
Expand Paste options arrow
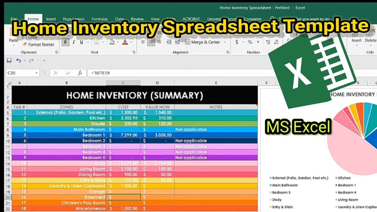pyautogui.click(x=14, y=45)
